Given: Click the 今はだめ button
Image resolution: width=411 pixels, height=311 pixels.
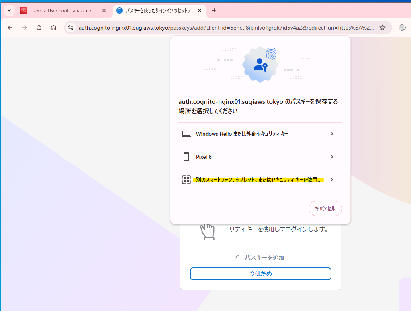Looking at the screenshot, I should (261, 274).
